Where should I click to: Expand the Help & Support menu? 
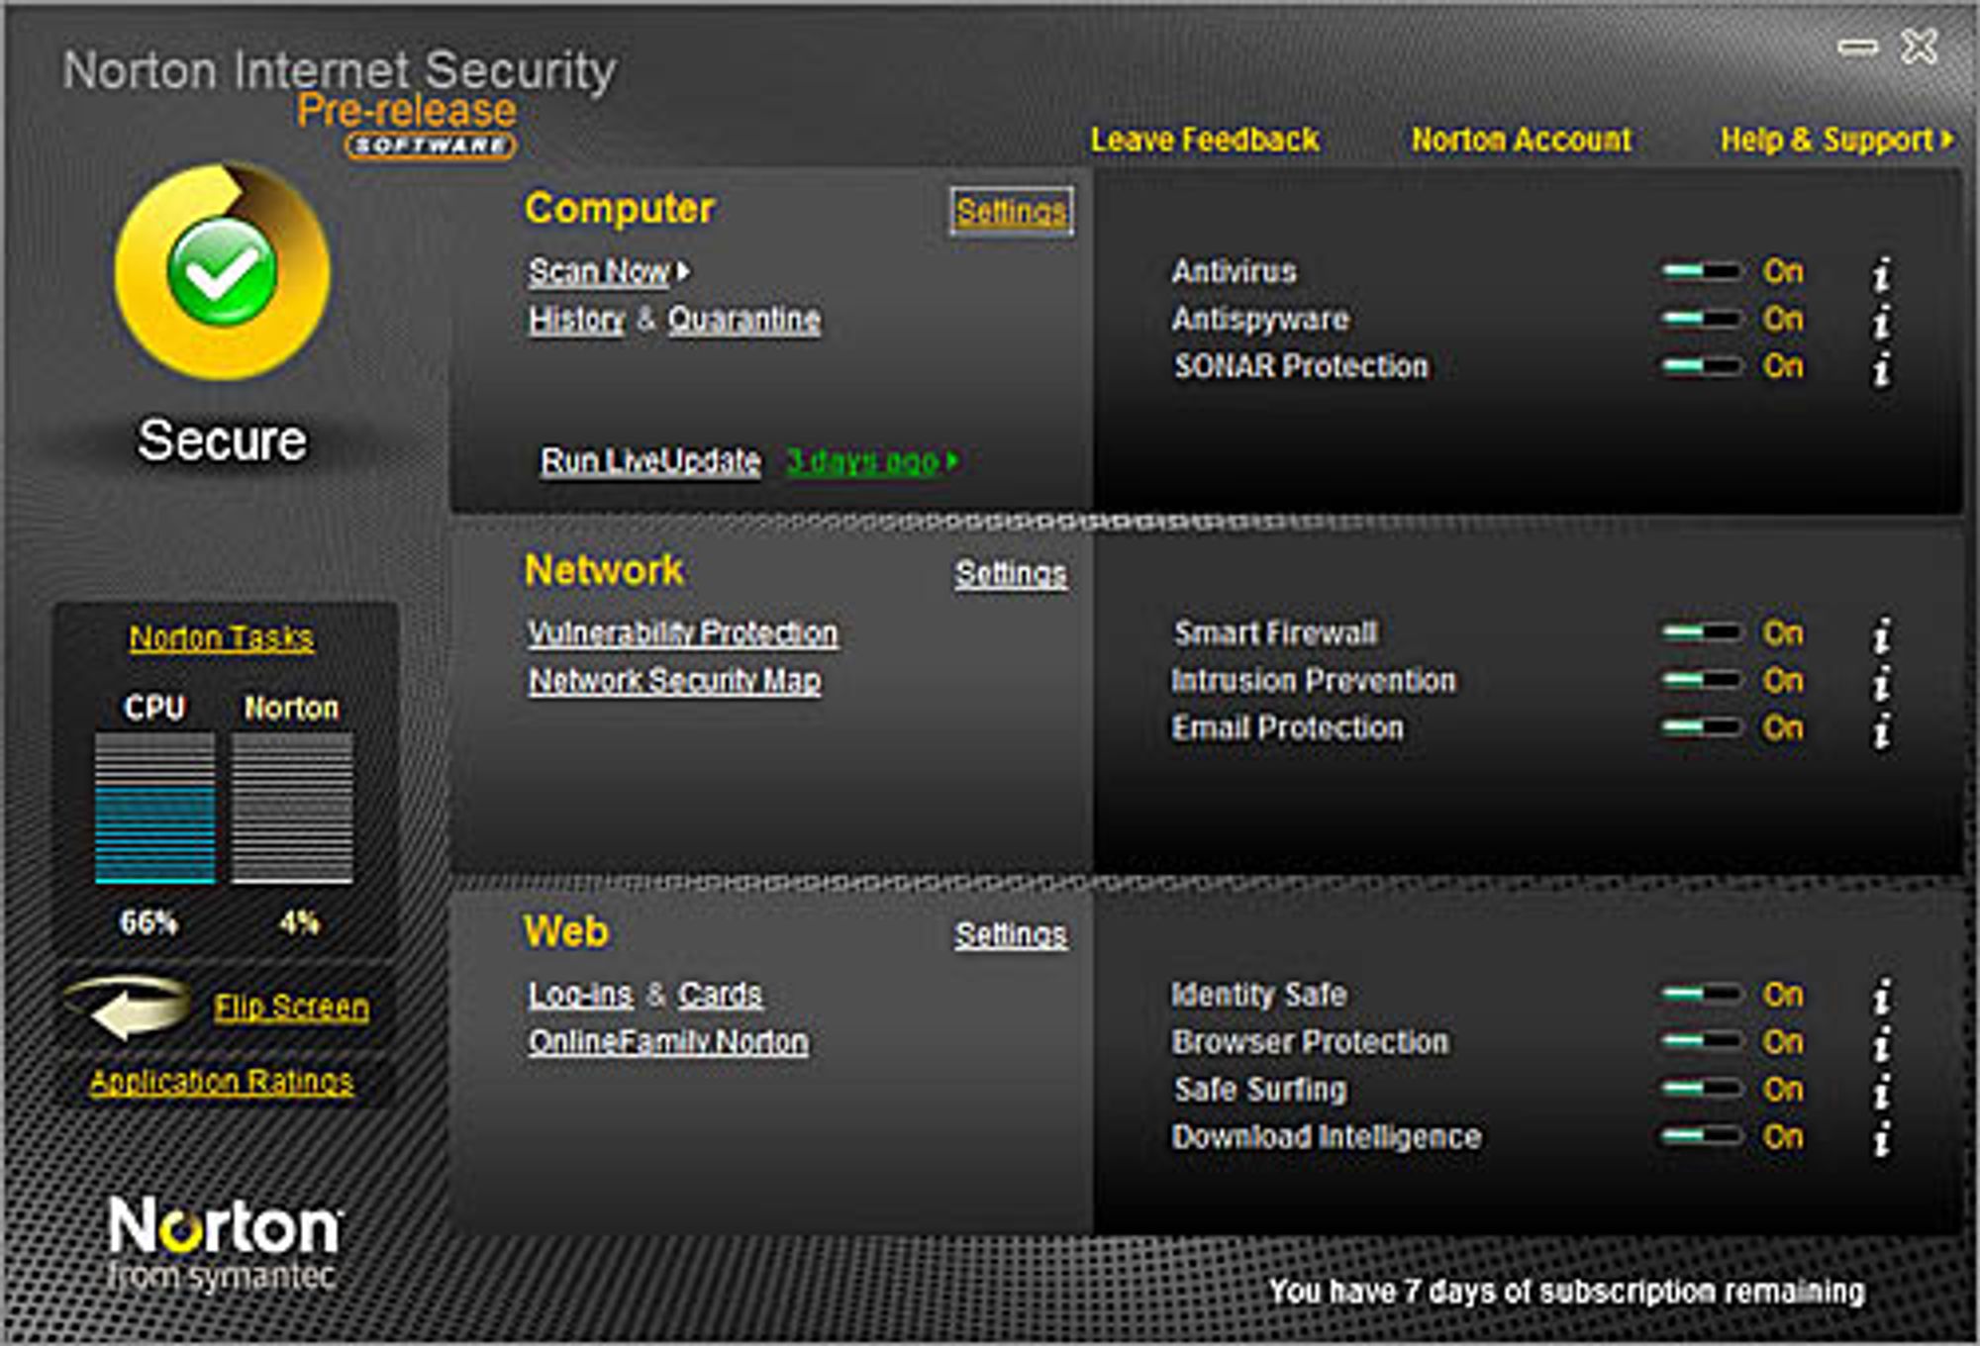pos(1836,140)
